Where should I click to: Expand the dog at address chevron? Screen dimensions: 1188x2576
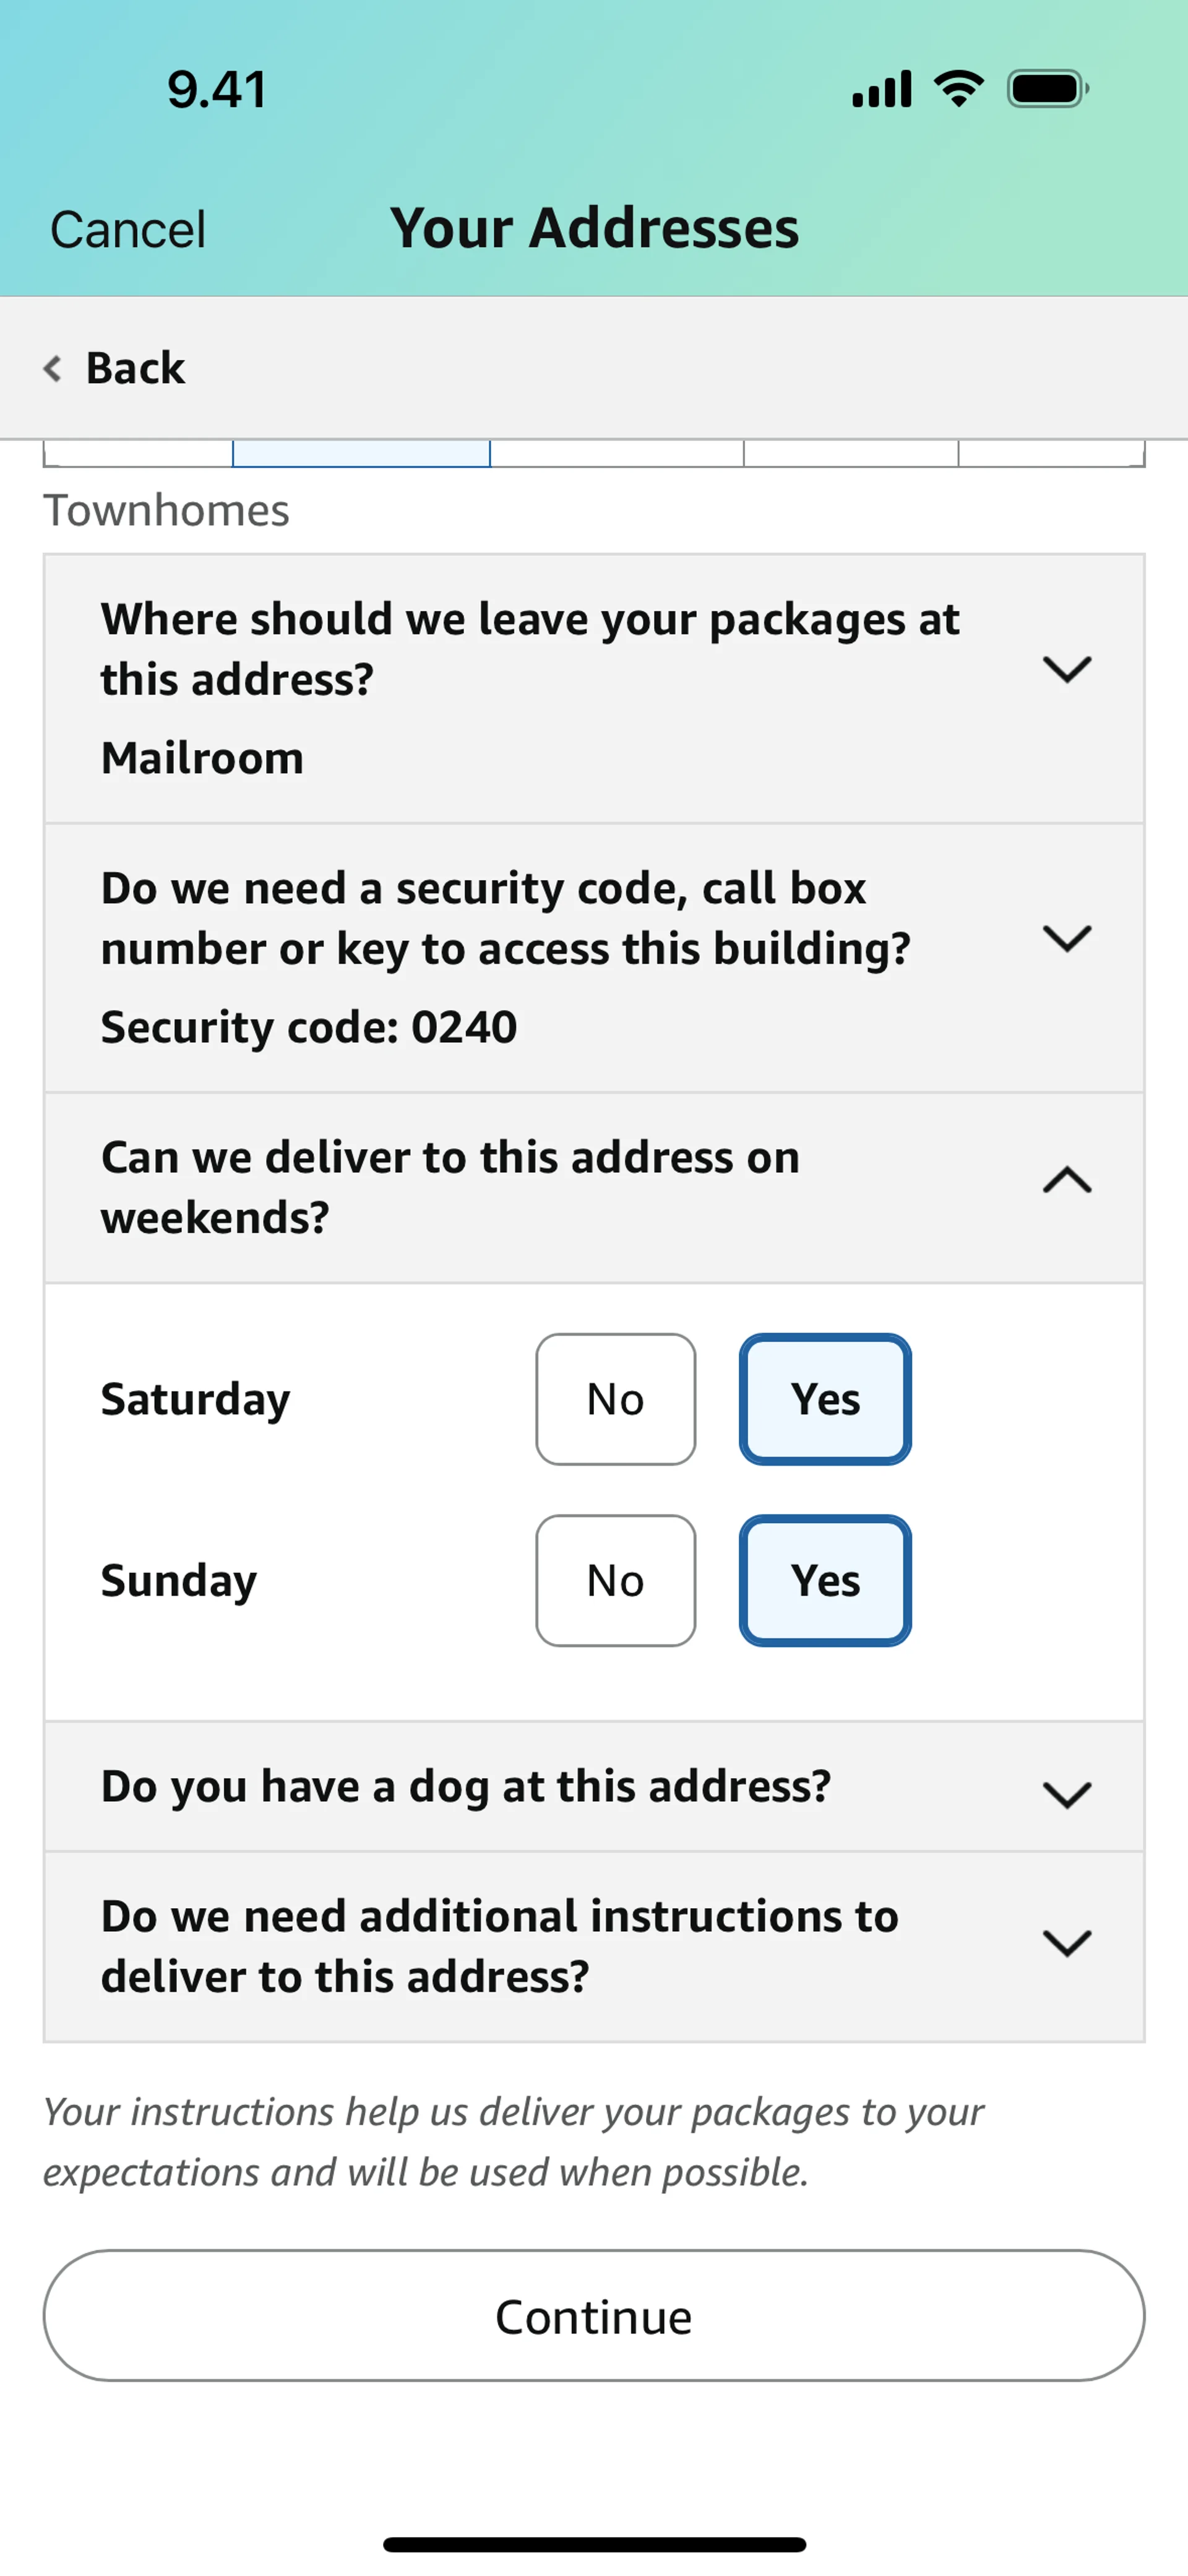coord(1066,1795)
